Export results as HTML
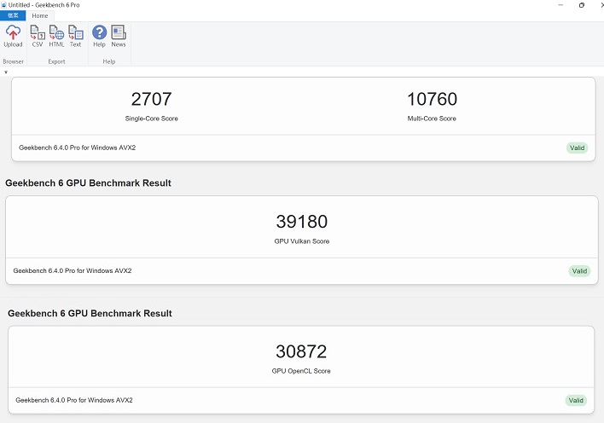Screen dimensions: 604x423 tap(56, 36)
